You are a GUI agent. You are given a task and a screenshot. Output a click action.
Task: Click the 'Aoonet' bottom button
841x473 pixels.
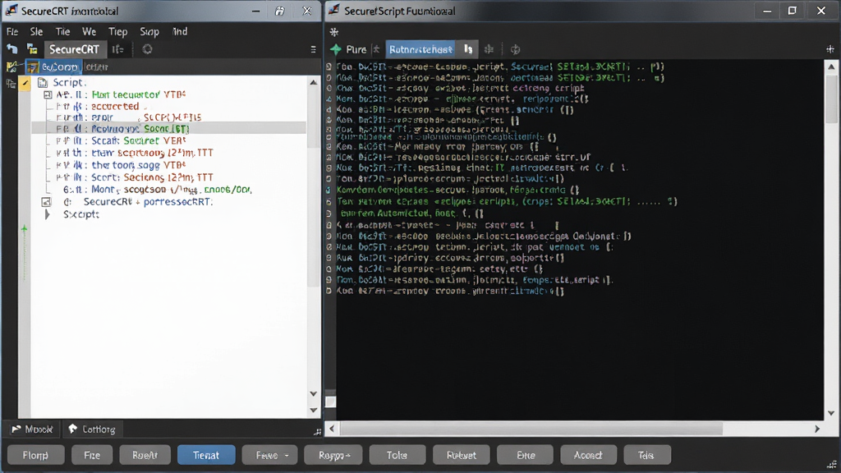pos(588,455)
